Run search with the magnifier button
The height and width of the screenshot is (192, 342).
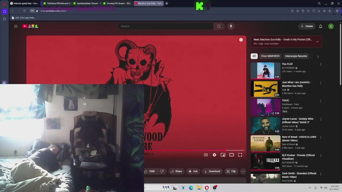click(219, 26)
